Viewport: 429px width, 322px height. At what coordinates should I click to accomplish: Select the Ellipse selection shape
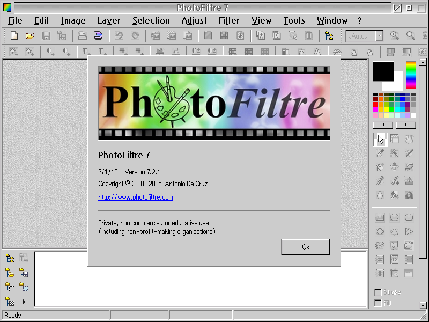click(394, 217)
